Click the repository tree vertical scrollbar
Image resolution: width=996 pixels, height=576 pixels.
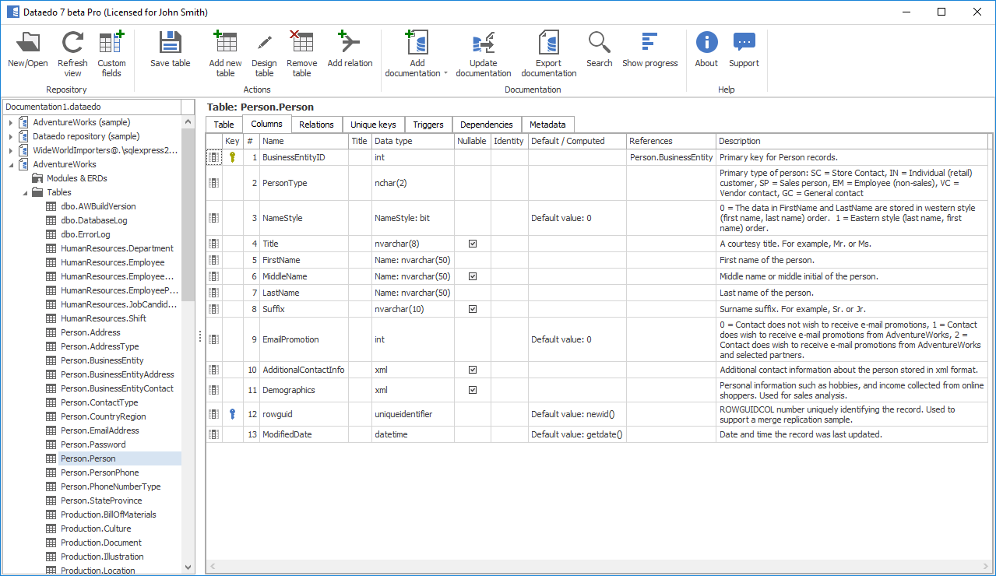coord(188,234)
